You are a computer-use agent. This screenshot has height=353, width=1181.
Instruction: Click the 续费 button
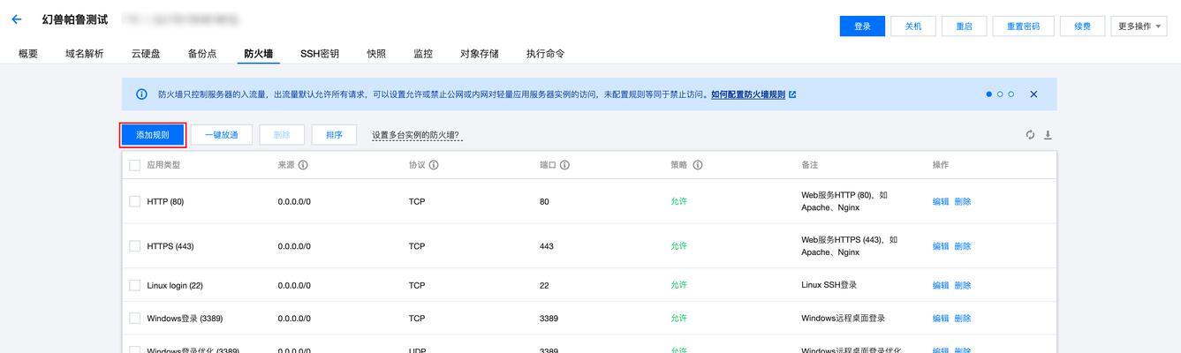tap(1083, 26)
